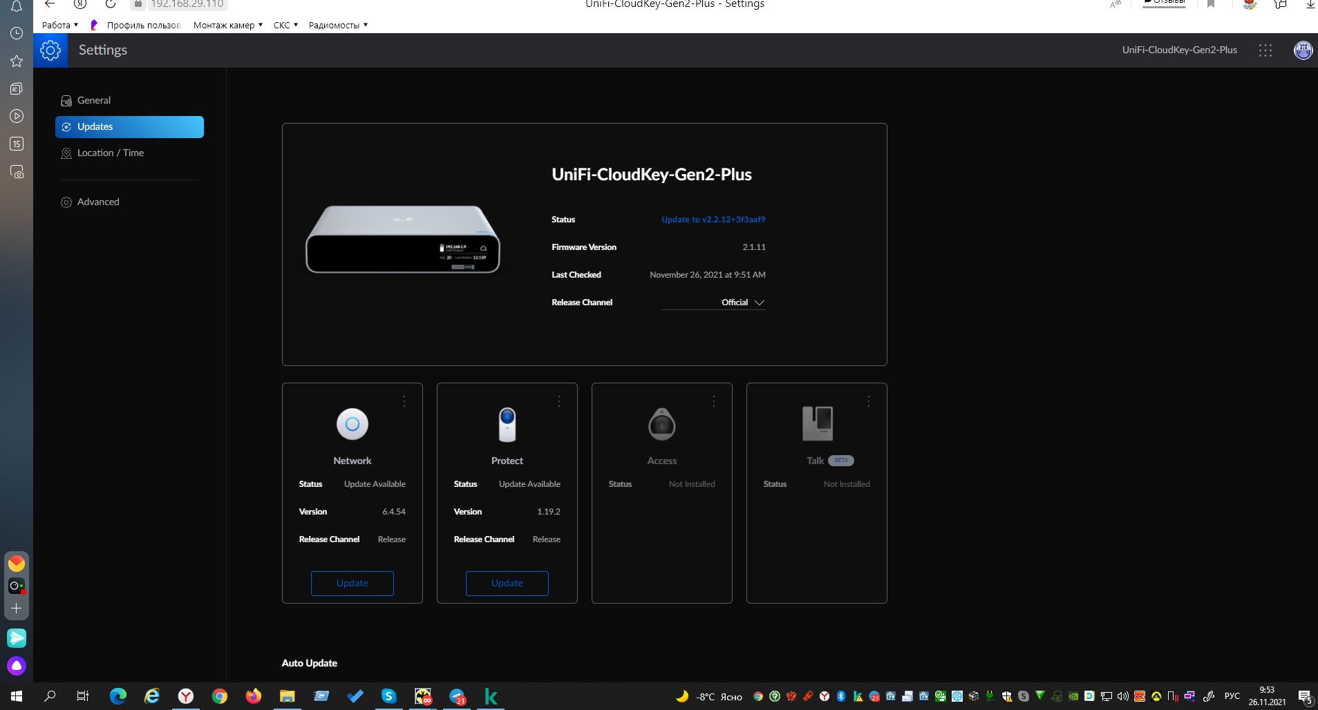Viewport: 1318px width, 710px height.
Task: Open Windows taskbar search
Action: pyautogui.click(x=50, y=696)
